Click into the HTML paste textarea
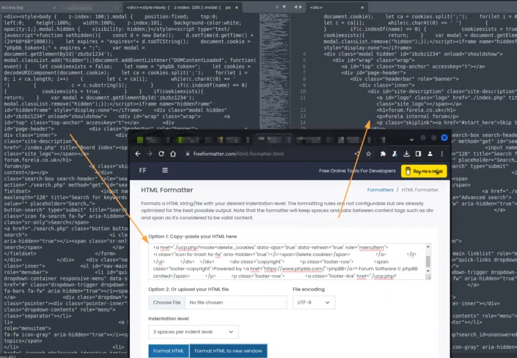Viewport: 517px width, 358px height. [x=286, y=262]
